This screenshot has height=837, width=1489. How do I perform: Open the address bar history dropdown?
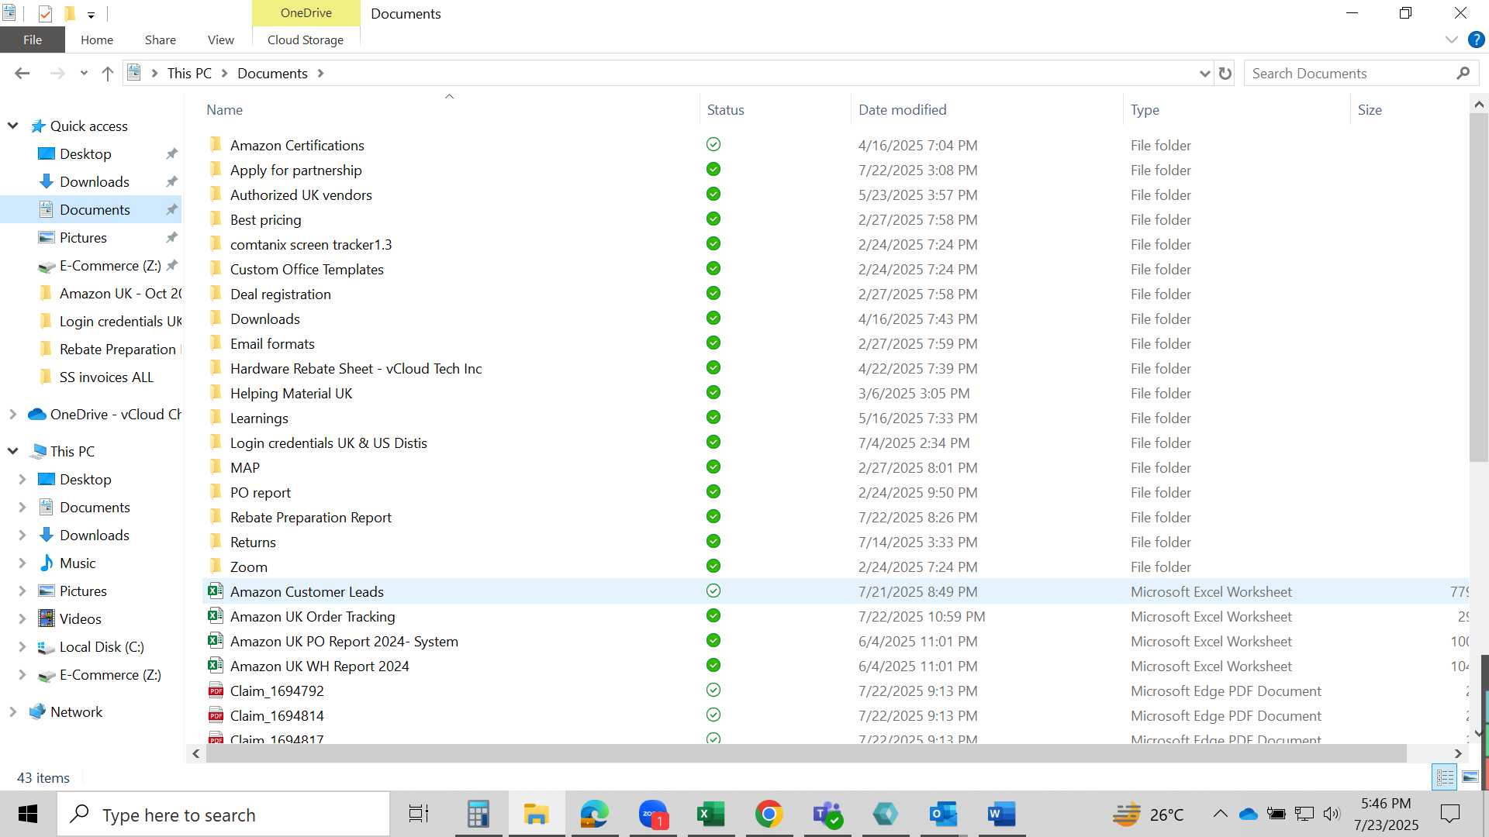coord(1204,73)
